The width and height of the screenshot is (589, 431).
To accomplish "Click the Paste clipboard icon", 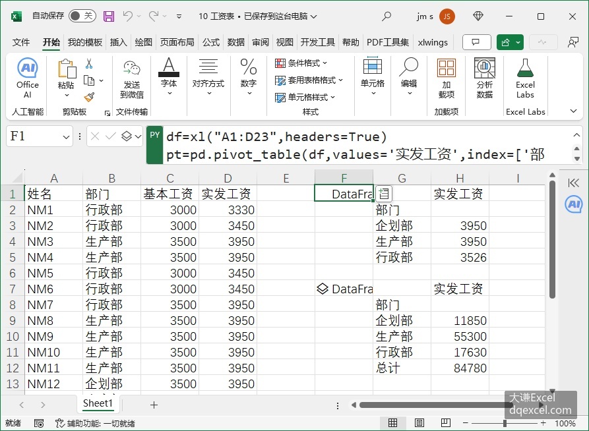I will pos(67,69).
